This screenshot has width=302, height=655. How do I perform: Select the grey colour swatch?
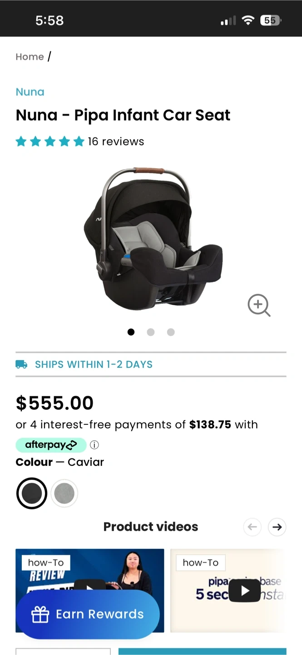pos(64,493)
